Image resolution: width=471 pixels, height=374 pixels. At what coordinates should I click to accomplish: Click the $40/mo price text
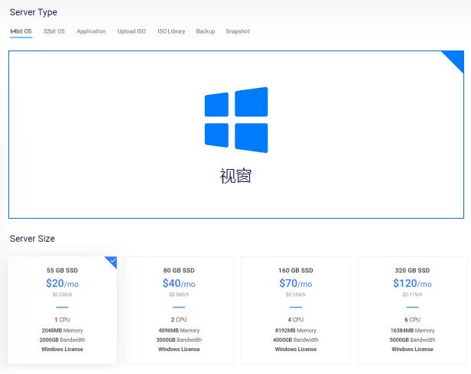(179, 283)
